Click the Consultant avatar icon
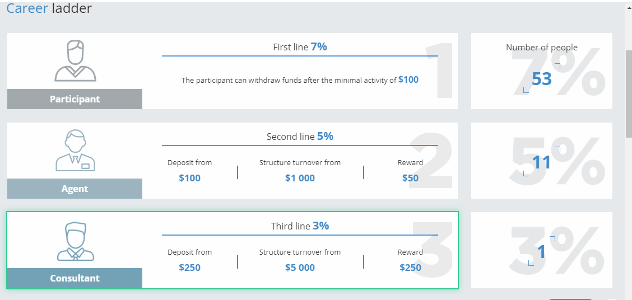 pyautogui.click(x=75, y=241)
